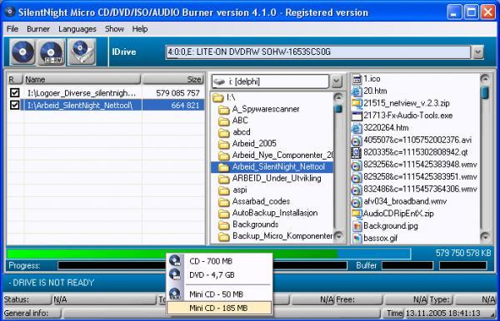Open the Languages menu
This screenshot has height=321, width=500.
tap(77, 29)
